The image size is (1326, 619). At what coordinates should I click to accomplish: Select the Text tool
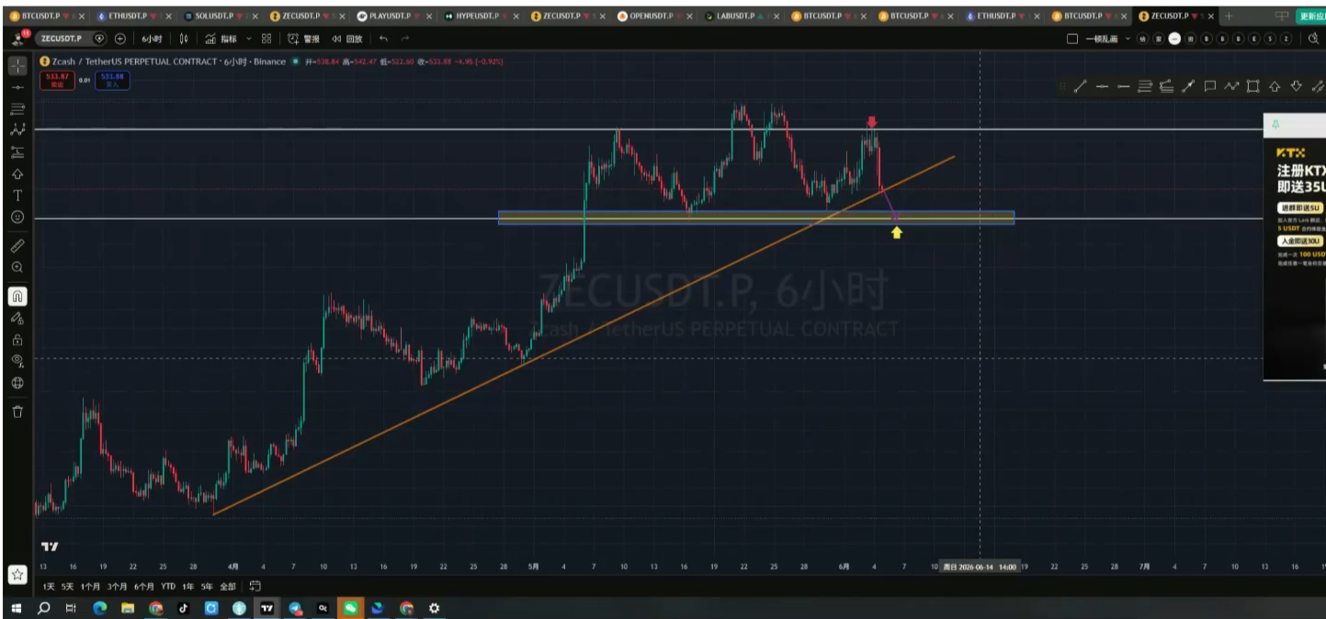pos(17,196)
